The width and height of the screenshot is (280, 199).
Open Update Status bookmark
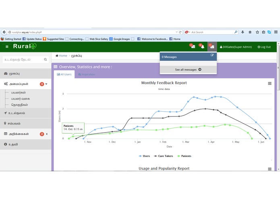pos(32,39)
